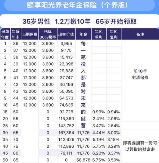Click the 备注 column header
Image resolution: width=159 pixels, height=163 pixels.
pos(140,34)
